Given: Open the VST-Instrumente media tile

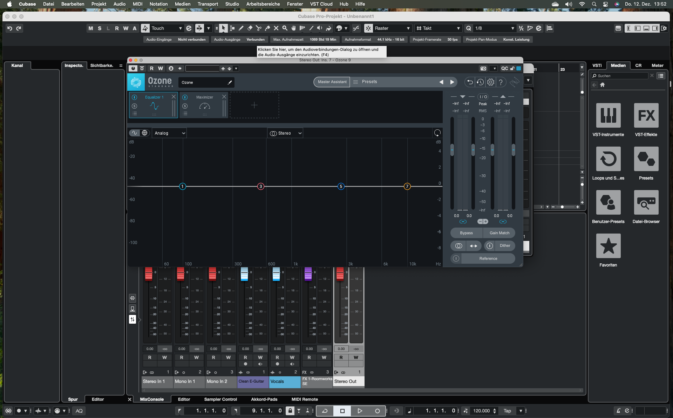Looking at the screenshot, I should pyautogui.click(x=608, y=116).
